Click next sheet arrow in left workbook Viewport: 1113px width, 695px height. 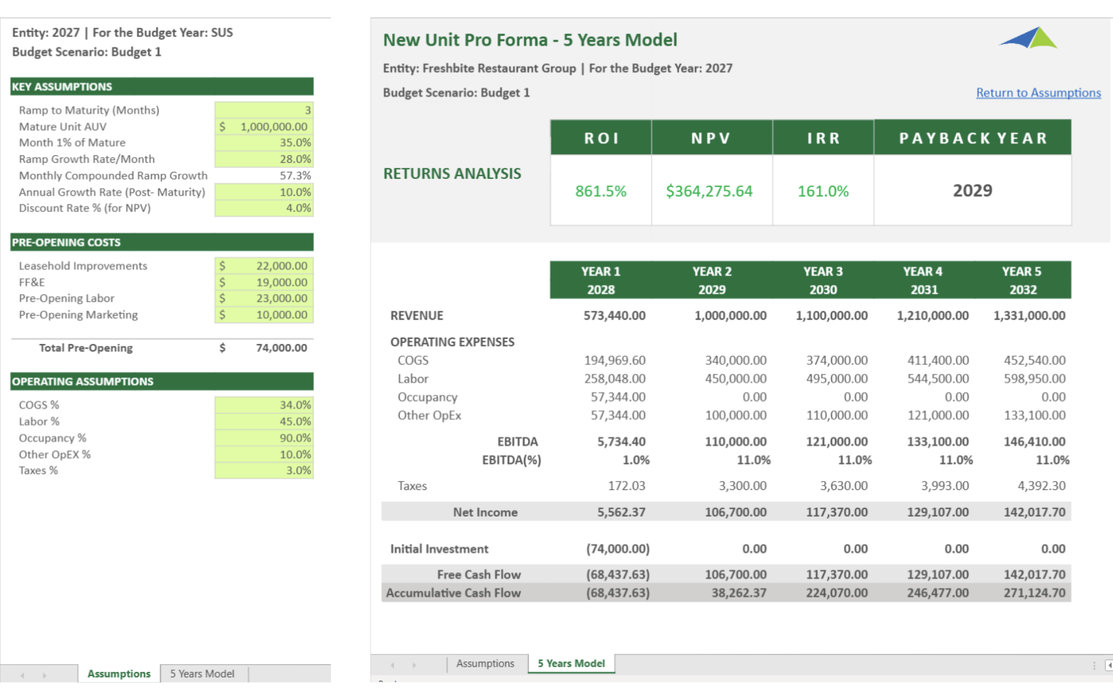pos(44,675)
